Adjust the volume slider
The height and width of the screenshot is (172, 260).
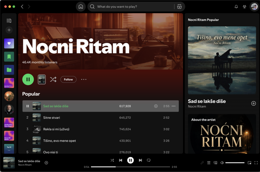(x=235, y=163)
